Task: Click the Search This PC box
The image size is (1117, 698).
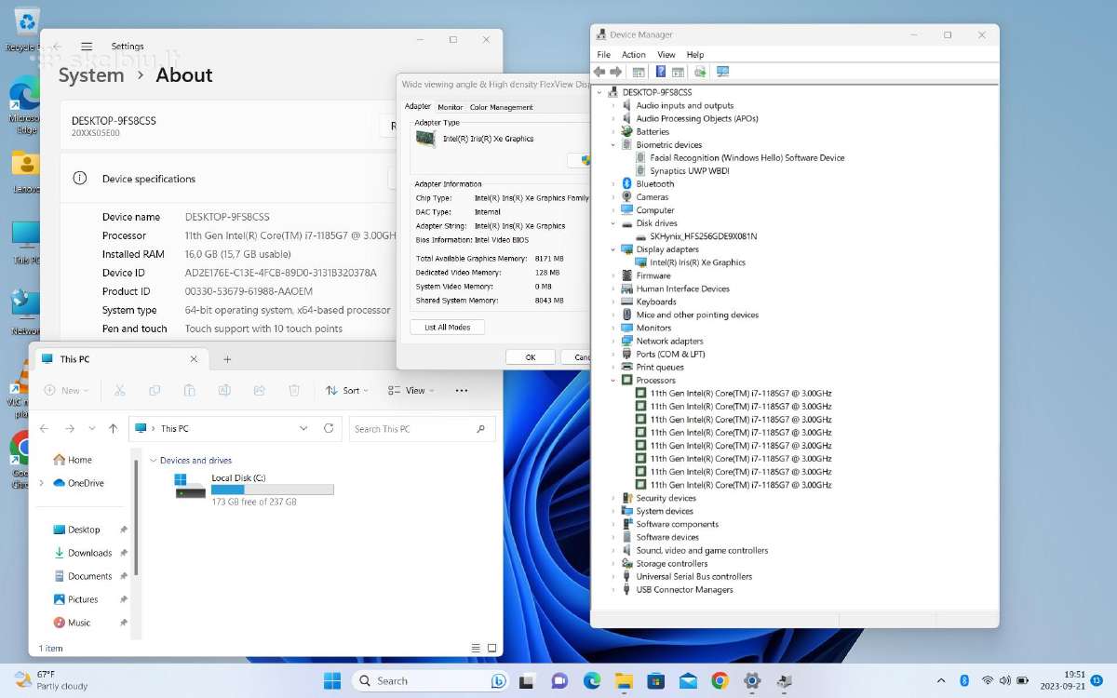Action: point(423,429)
